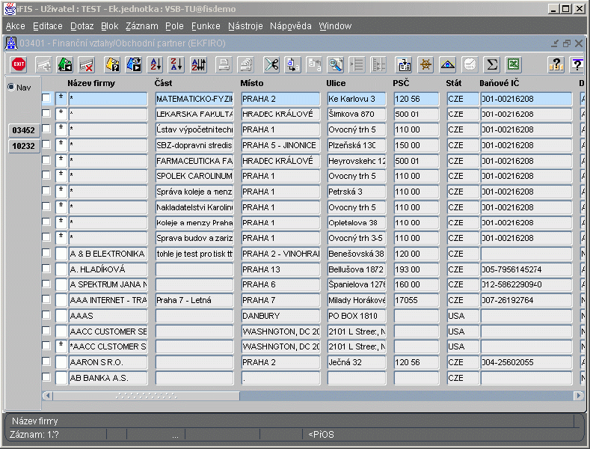Open the Dotaz menu
This screenshot has width=590, height=449.
(82, 26)
